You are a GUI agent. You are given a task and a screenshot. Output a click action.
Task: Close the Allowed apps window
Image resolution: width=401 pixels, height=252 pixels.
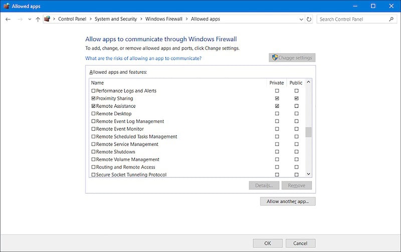tap(391, 6)
